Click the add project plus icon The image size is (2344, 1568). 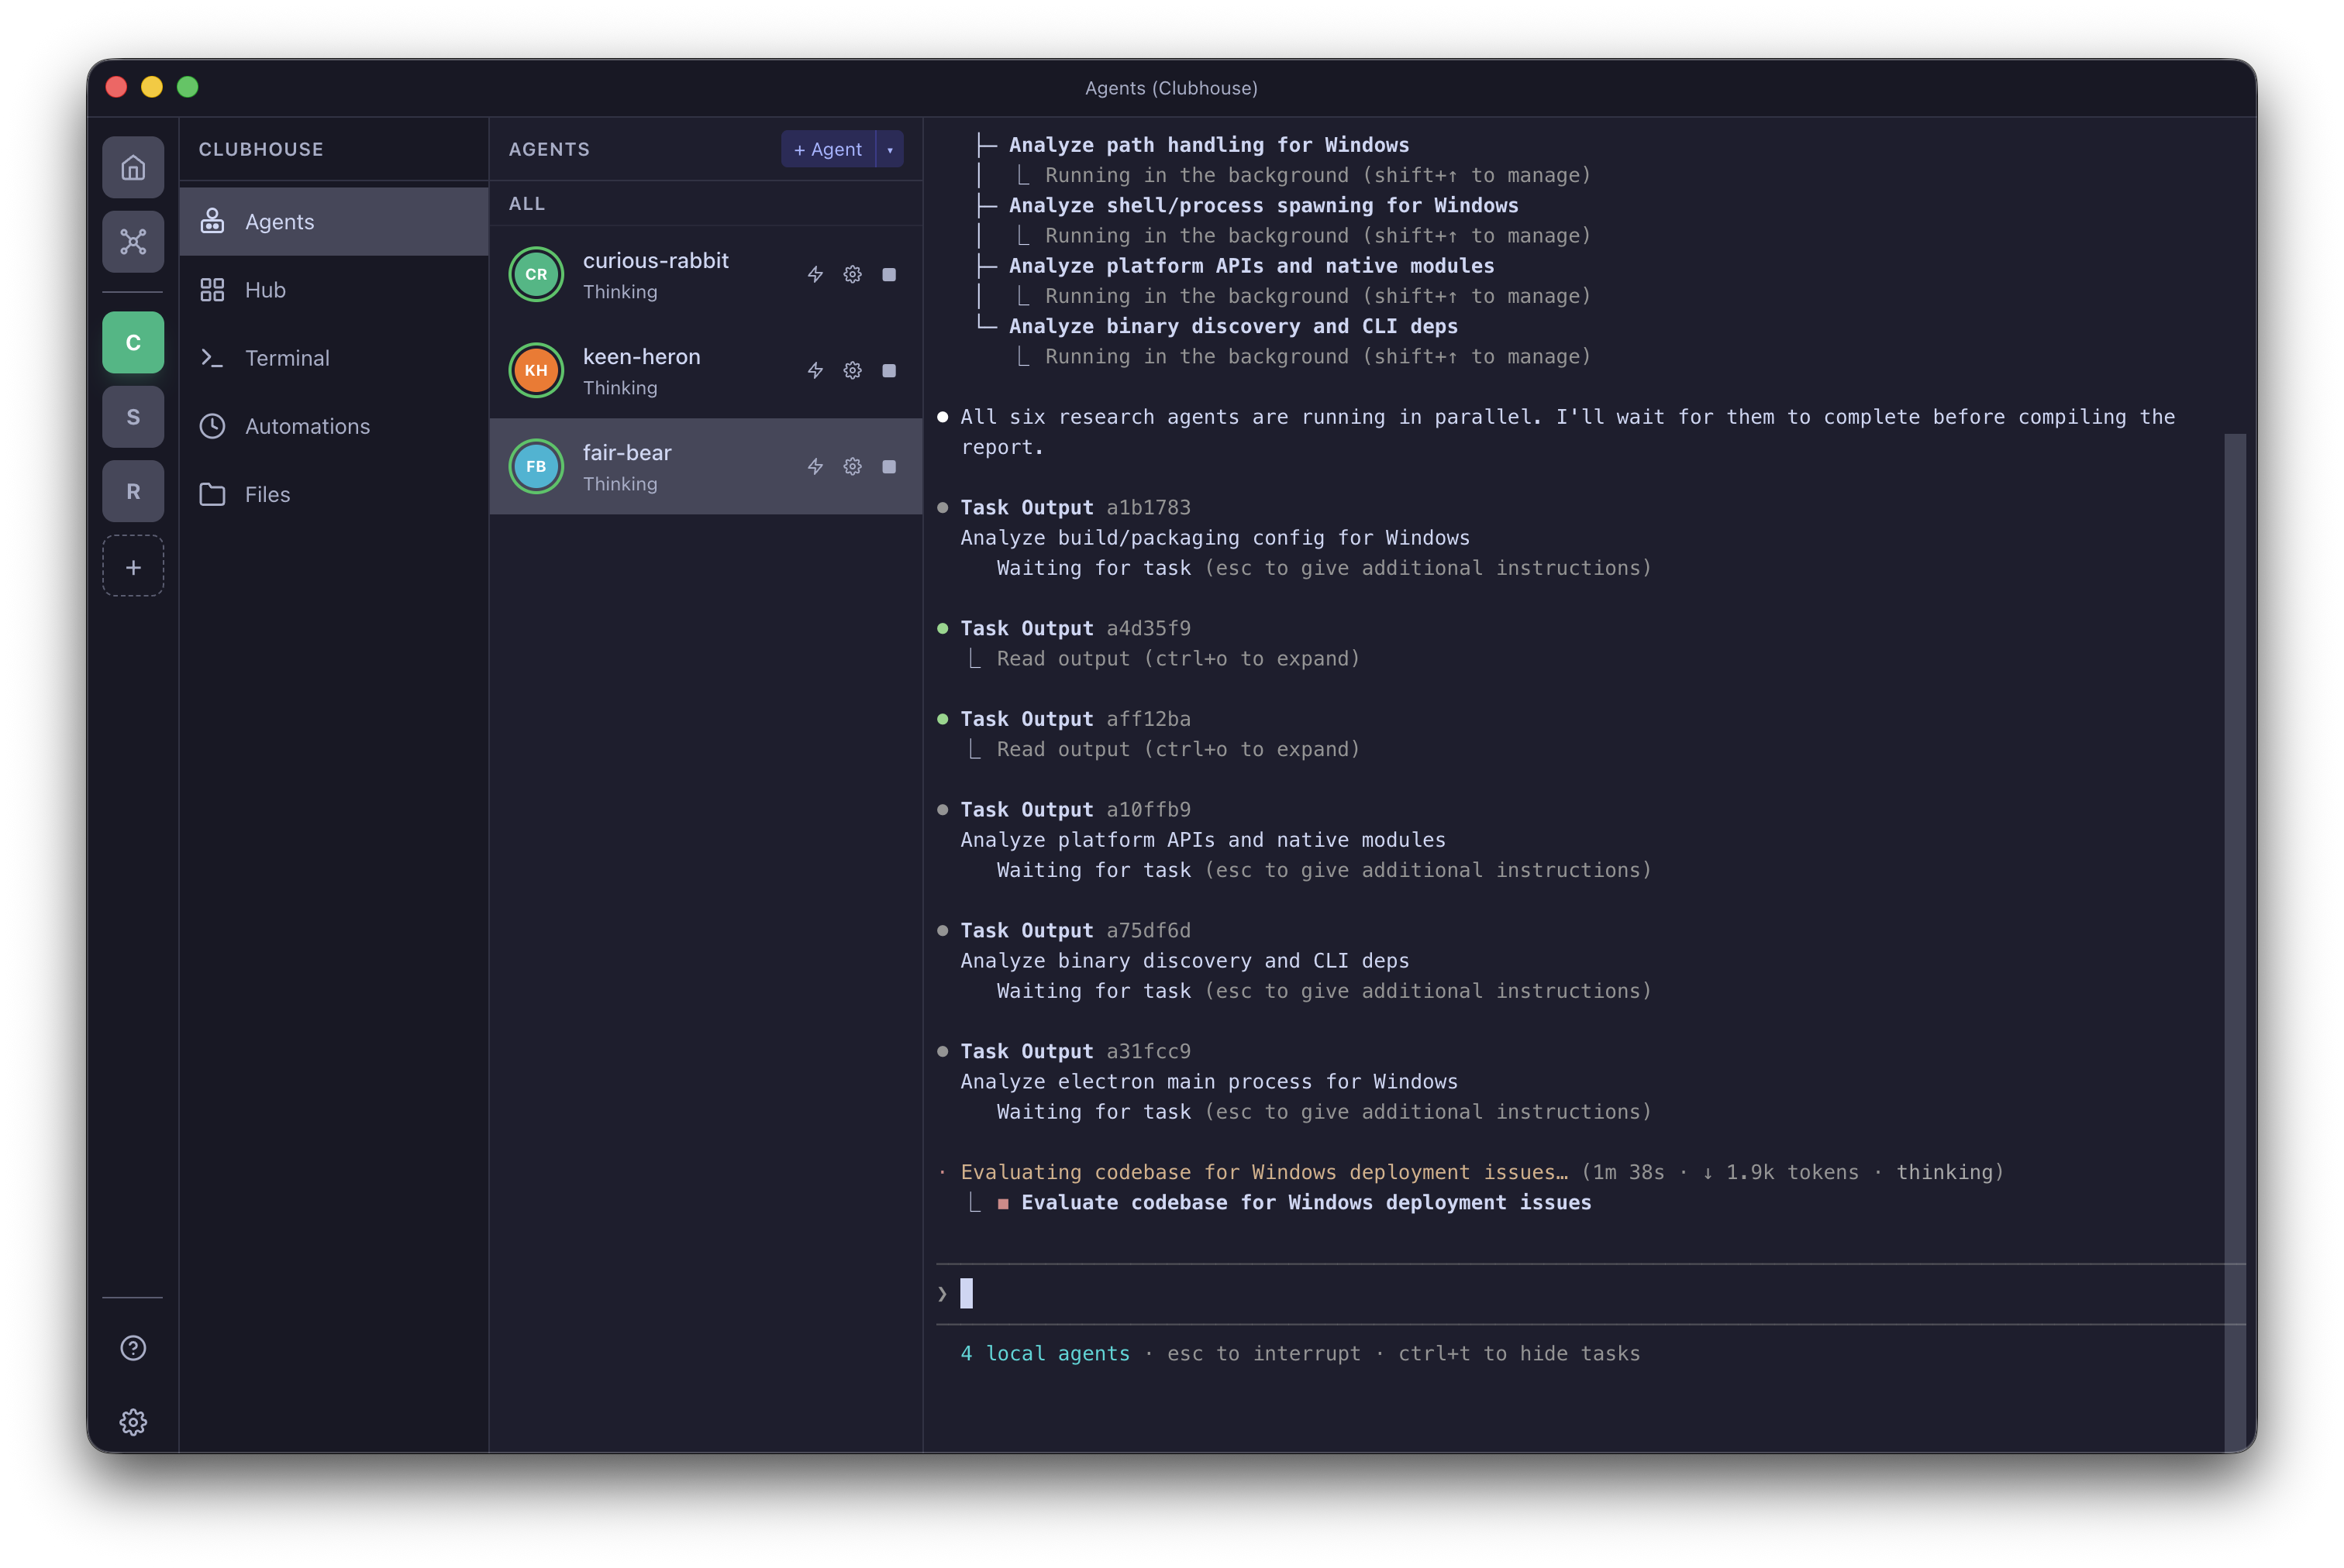(133, 567)
